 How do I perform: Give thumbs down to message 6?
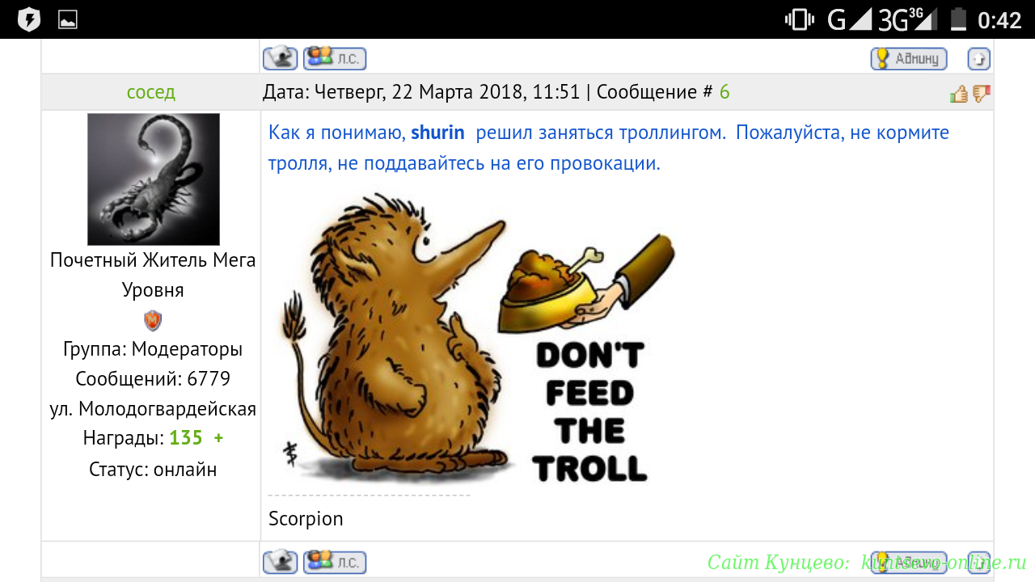point(982,94)
